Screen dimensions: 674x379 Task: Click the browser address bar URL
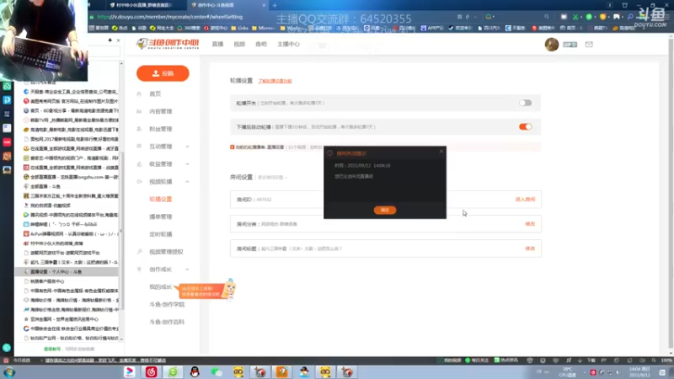pyautogui.click(x=169, y=17)
